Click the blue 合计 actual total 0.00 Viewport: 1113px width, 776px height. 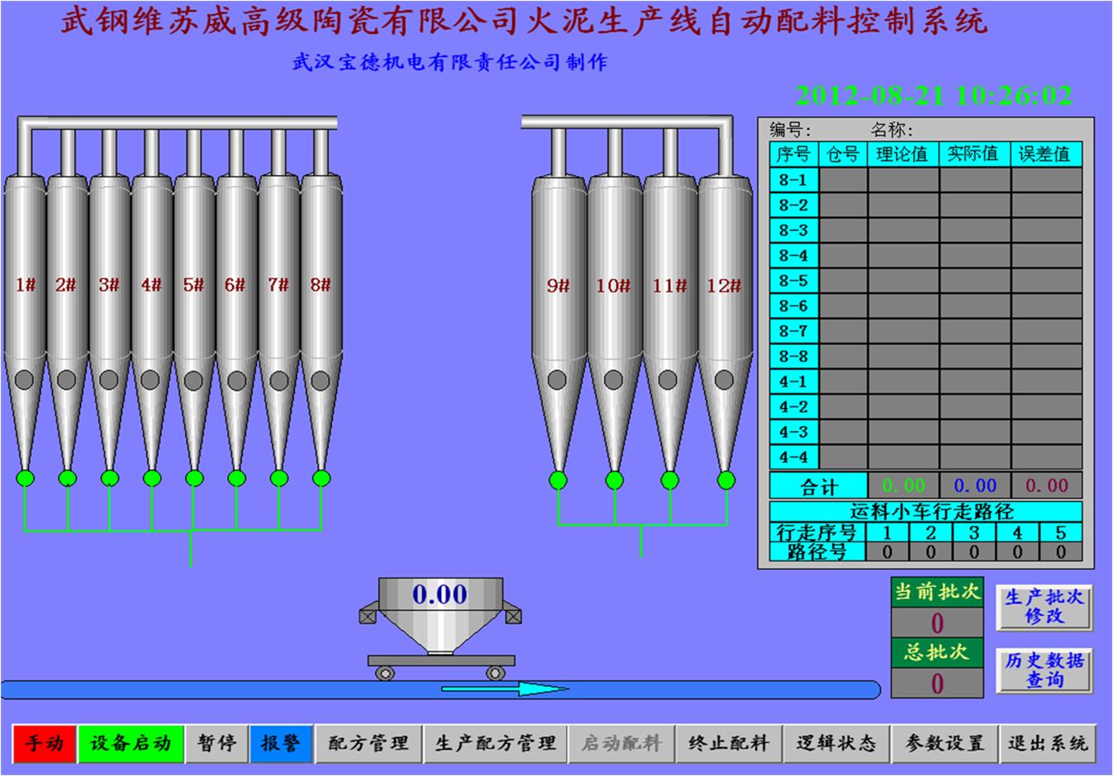click(975, 485)
